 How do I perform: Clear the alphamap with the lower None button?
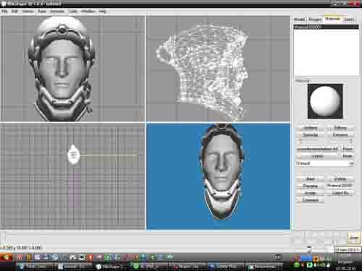point(348,156)
